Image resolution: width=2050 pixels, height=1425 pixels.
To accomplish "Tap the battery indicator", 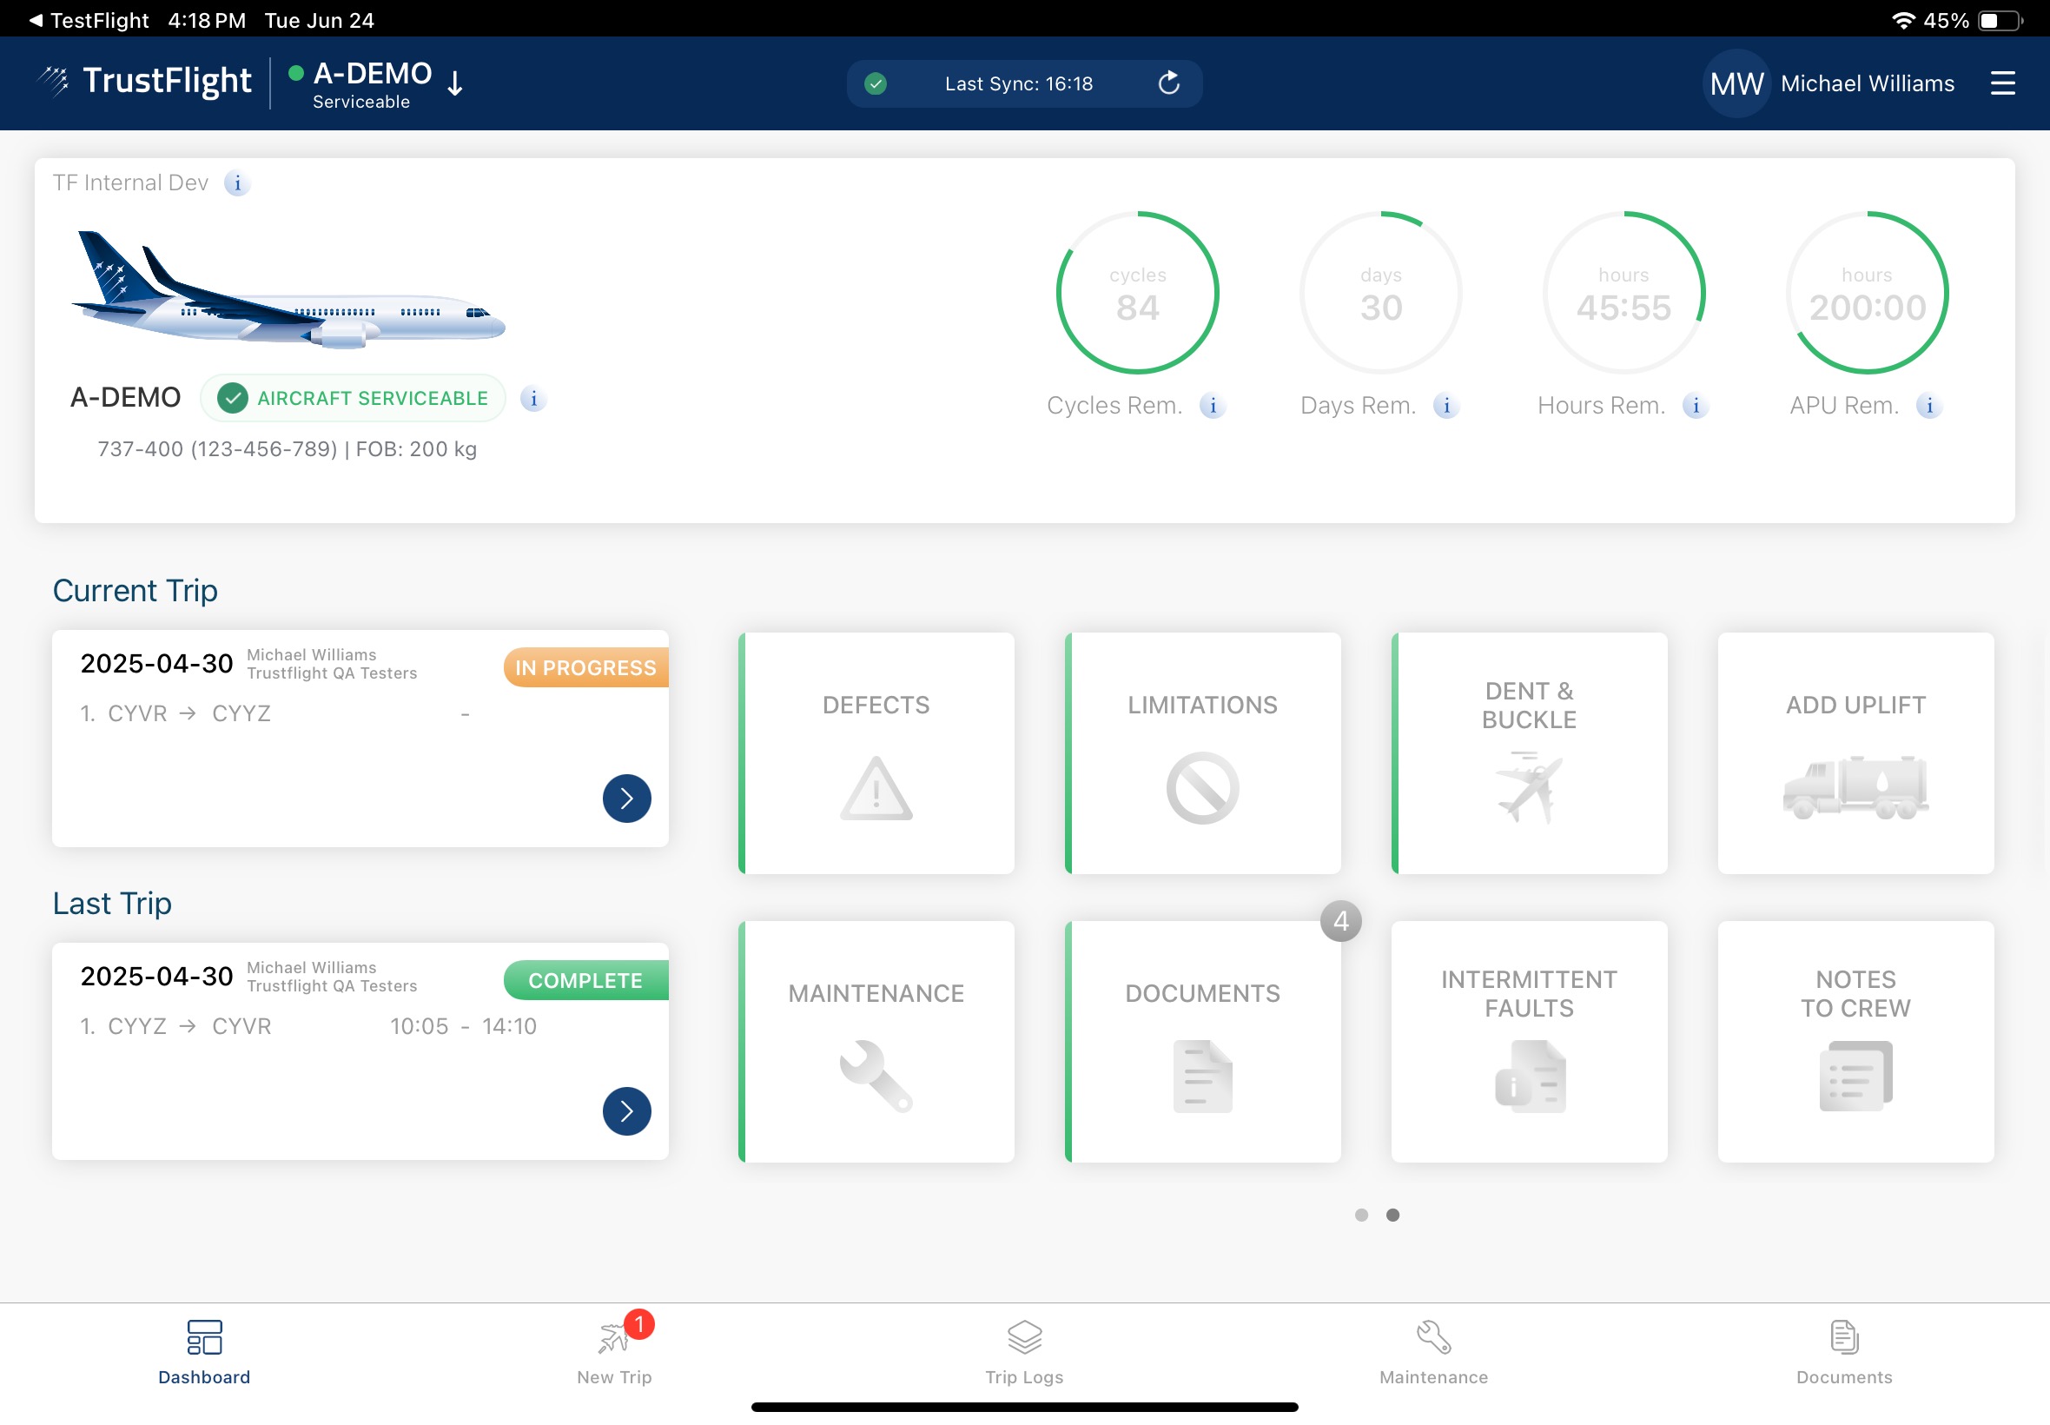I will tap(1999, 20).
